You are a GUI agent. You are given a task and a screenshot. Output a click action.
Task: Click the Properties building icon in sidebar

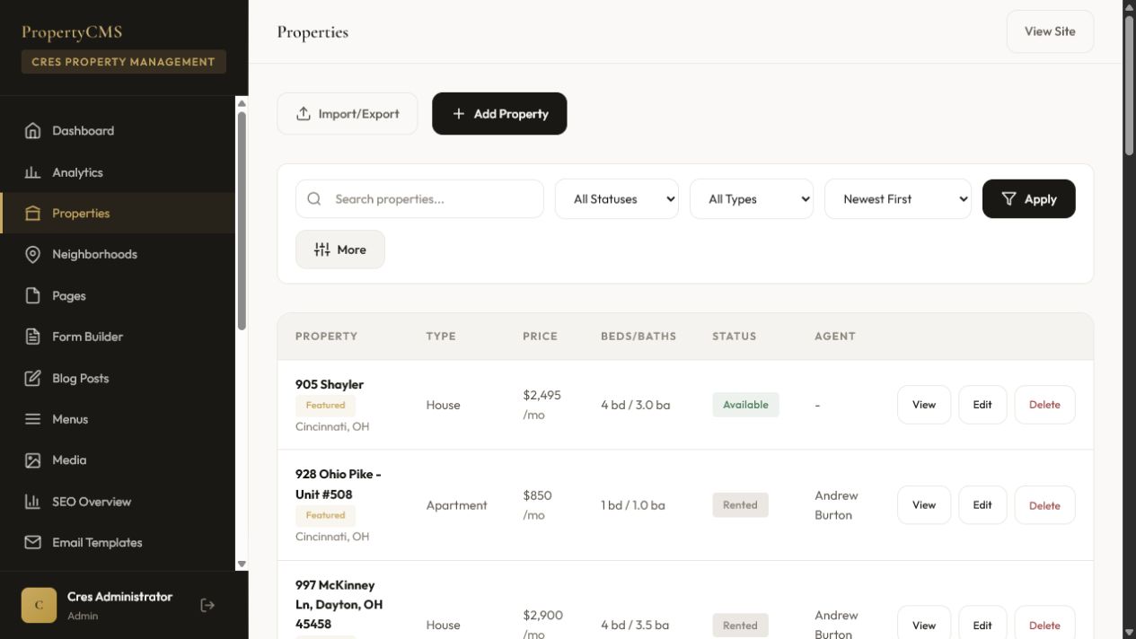[x=32, y=214]
